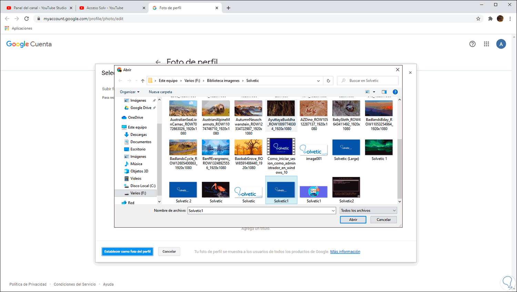517x292 pixels.
Task: Select OneDrive in the navigation pane
Action: point(133,117)
